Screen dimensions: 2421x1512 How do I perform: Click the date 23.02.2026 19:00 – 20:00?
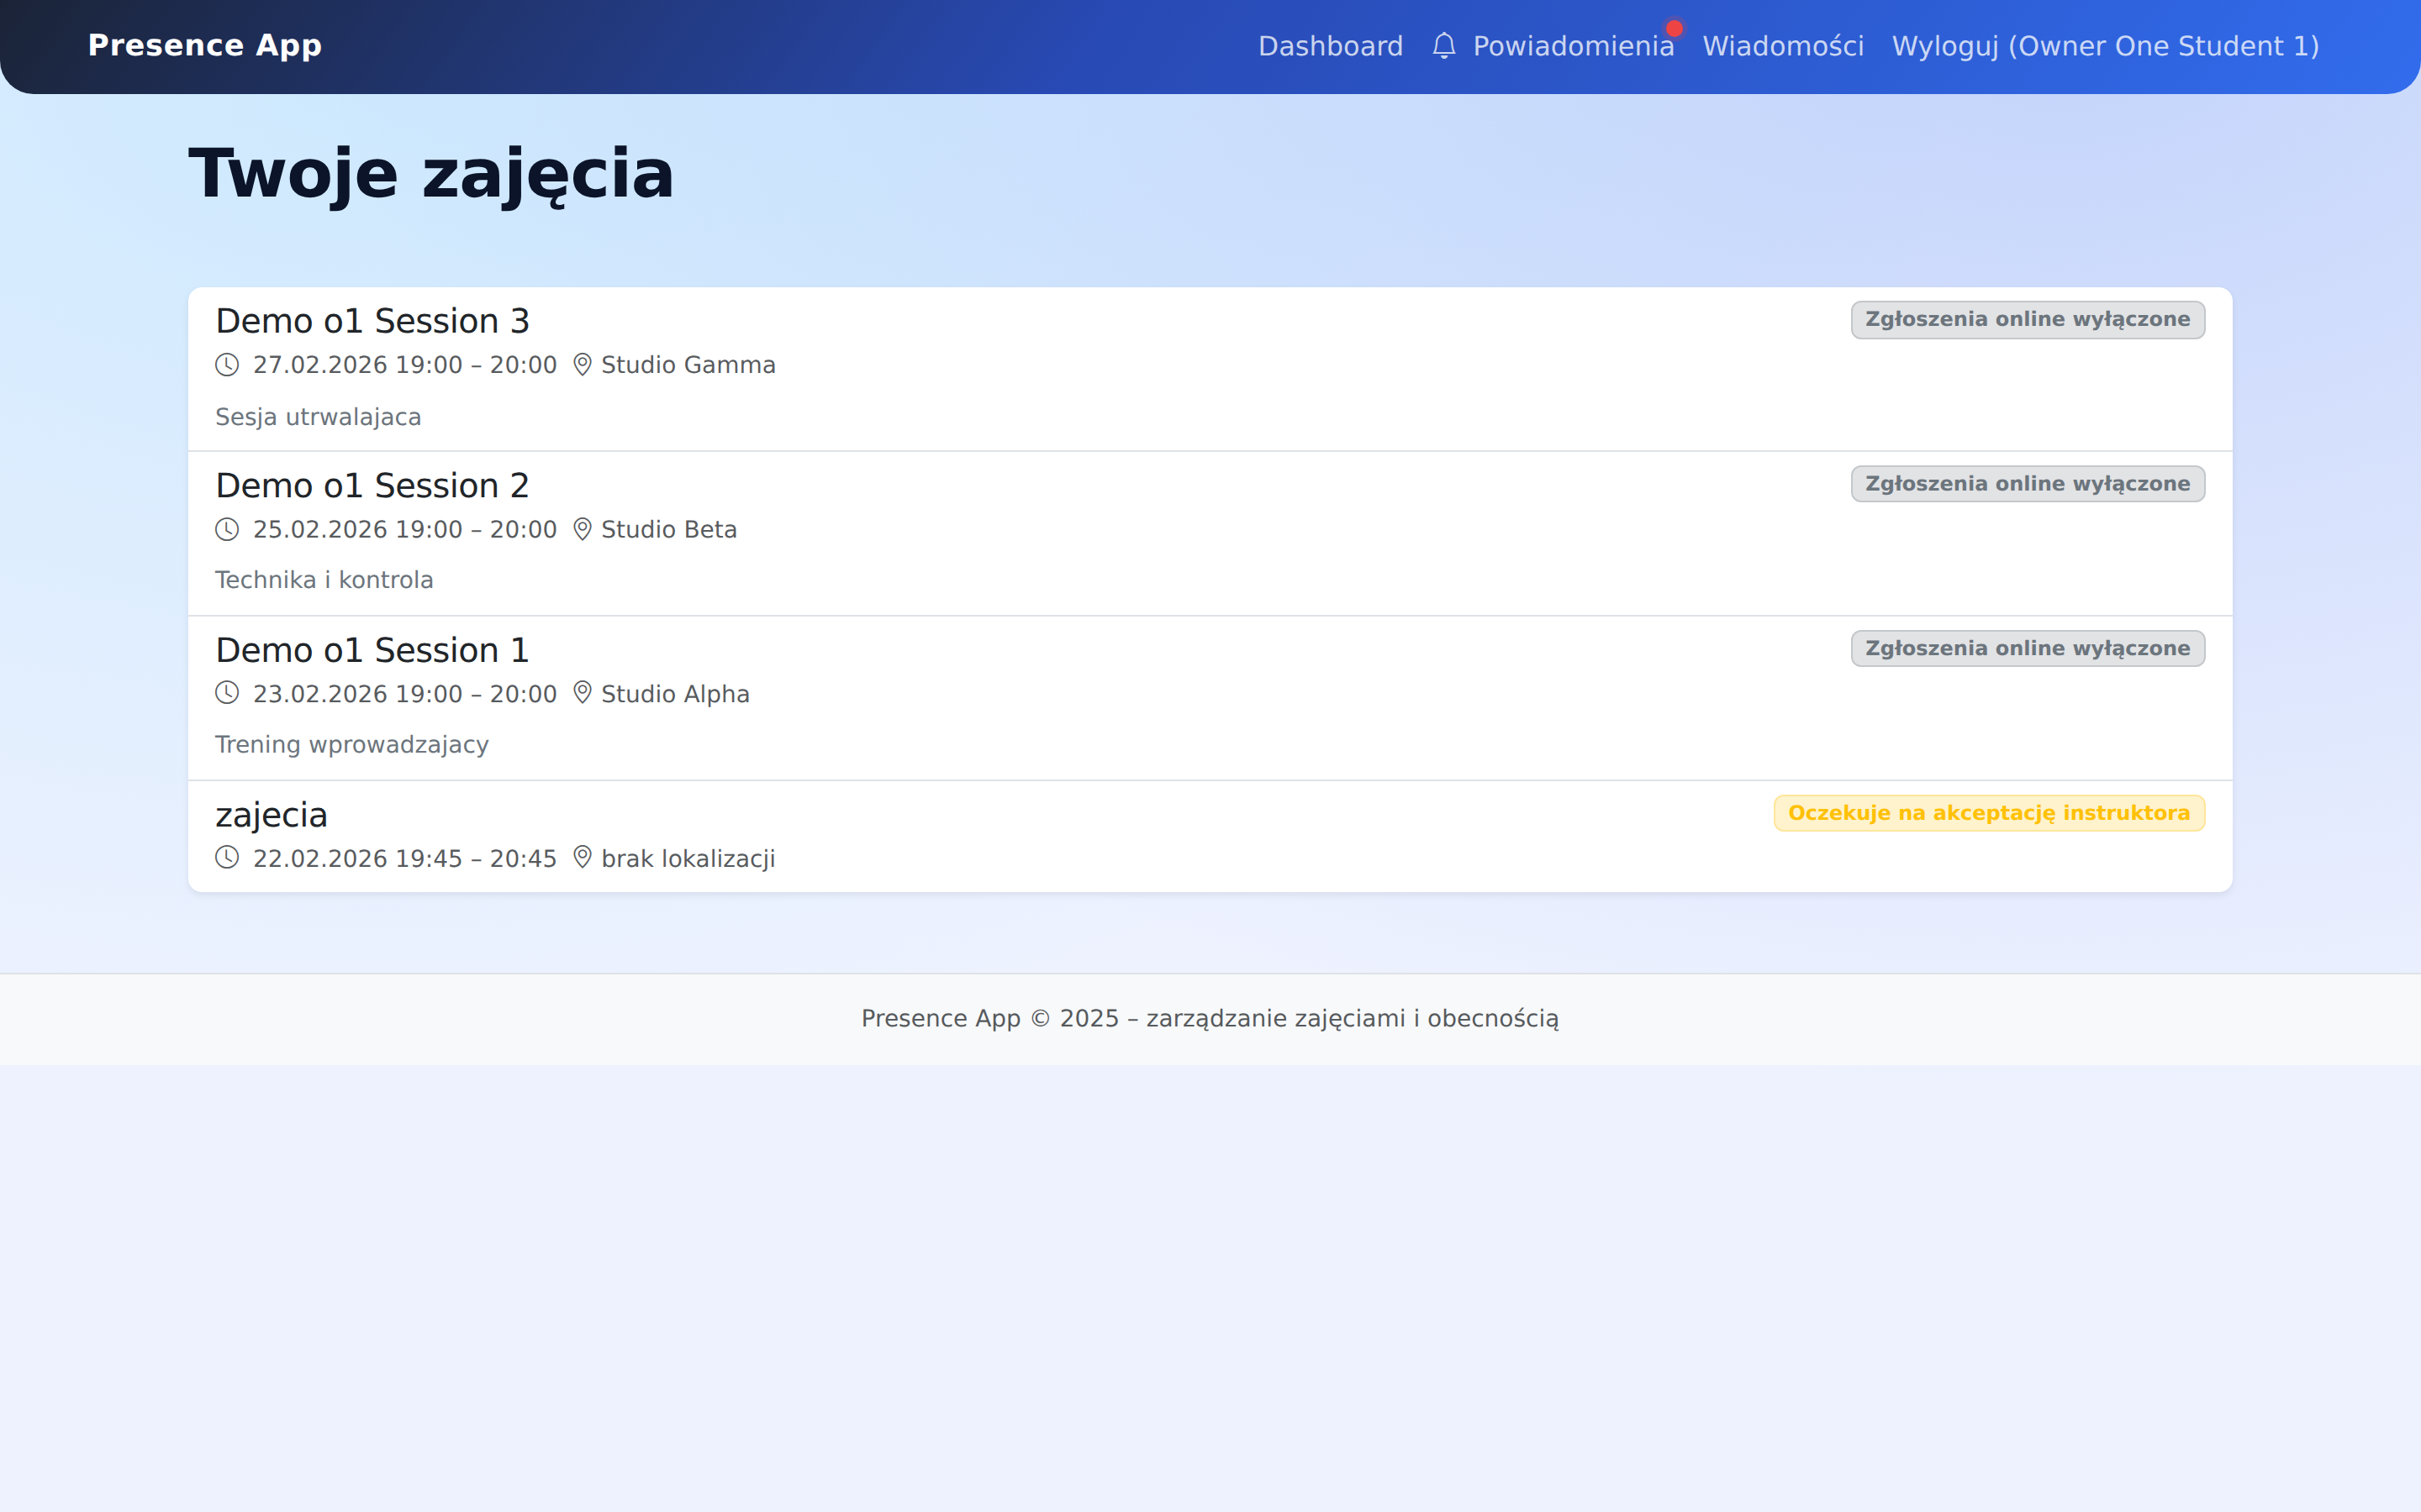(404, 694)
